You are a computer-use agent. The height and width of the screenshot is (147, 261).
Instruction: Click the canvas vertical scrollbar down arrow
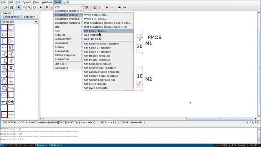[x=259, y=115]
